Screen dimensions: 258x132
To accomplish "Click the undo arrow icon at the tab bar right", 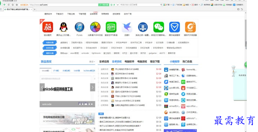I will pos(242,9).
